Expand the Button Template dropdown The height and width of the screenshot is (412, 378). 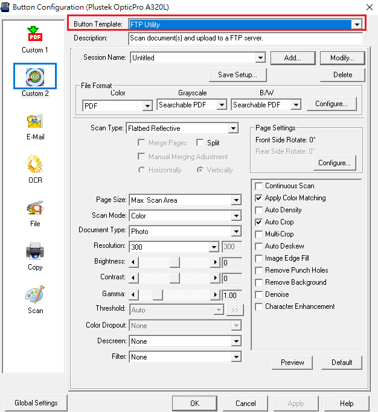click(x=357, y=25)
